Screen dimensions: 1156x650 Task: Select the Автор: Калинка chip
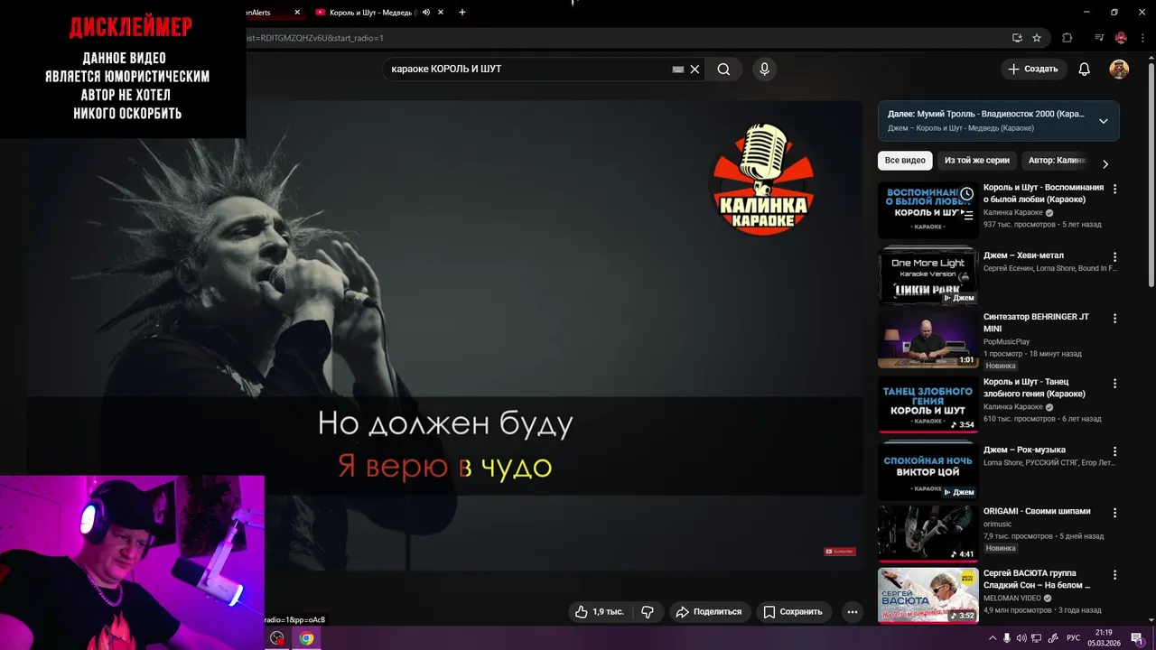[x=1057, y=161]
